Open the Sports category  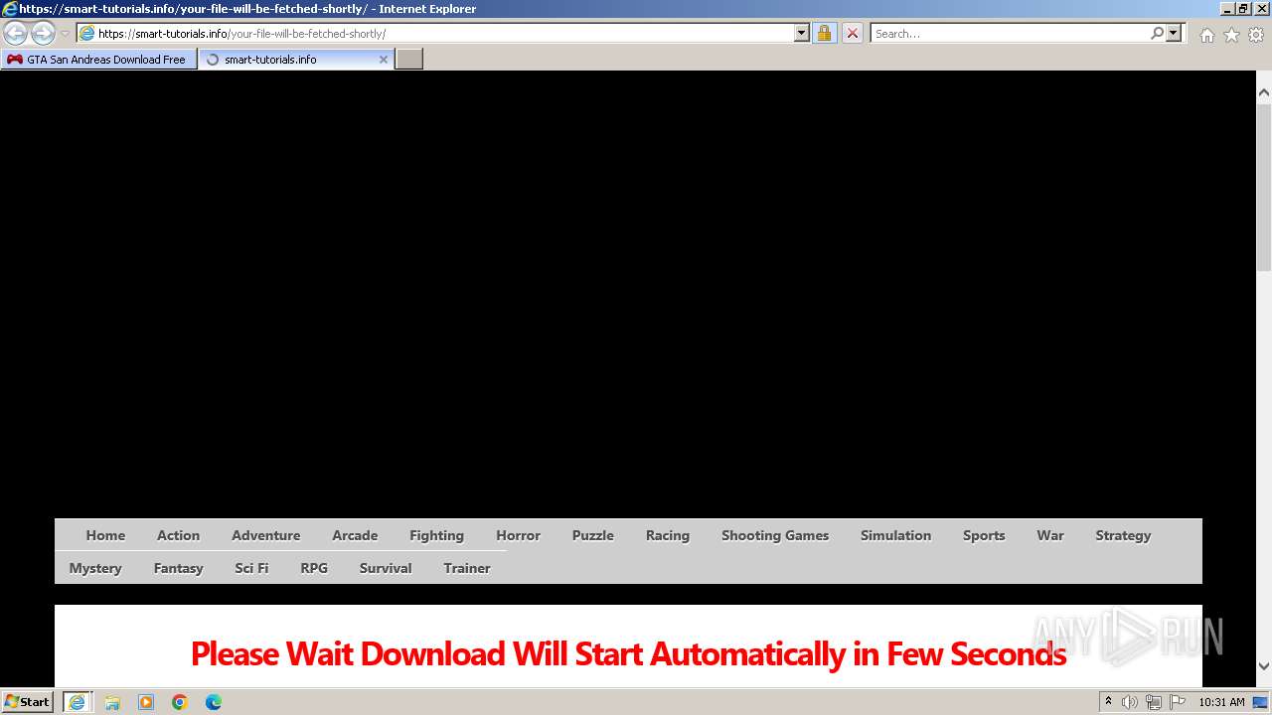pyautogui.click(x=984, y=535)
